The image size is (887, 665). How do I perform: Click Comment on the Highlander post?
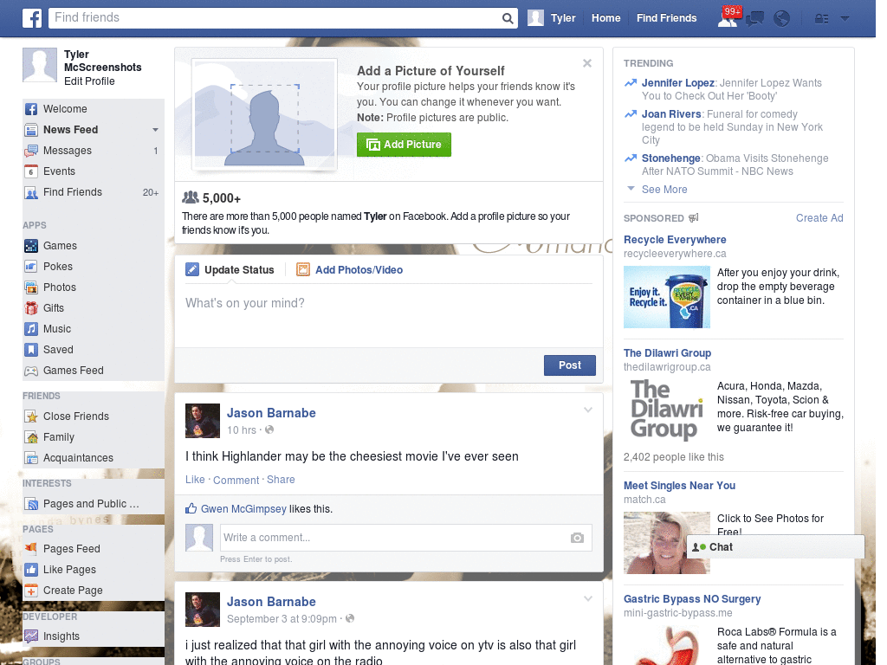tap(236, 480)
